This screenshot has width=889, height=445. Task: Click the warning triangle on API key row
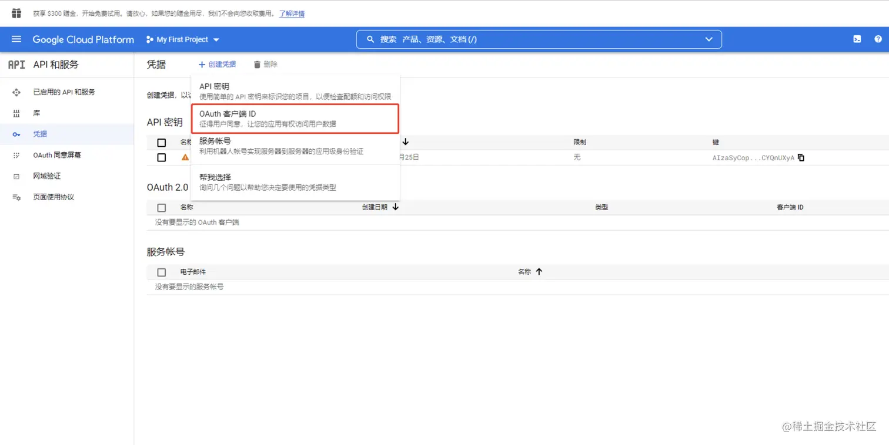[185, 157]
